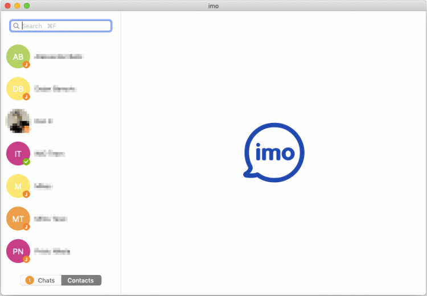Click orange status badge on AB avatar
The height and width of the screenshot is (296, 427).
tap(26, 64)
